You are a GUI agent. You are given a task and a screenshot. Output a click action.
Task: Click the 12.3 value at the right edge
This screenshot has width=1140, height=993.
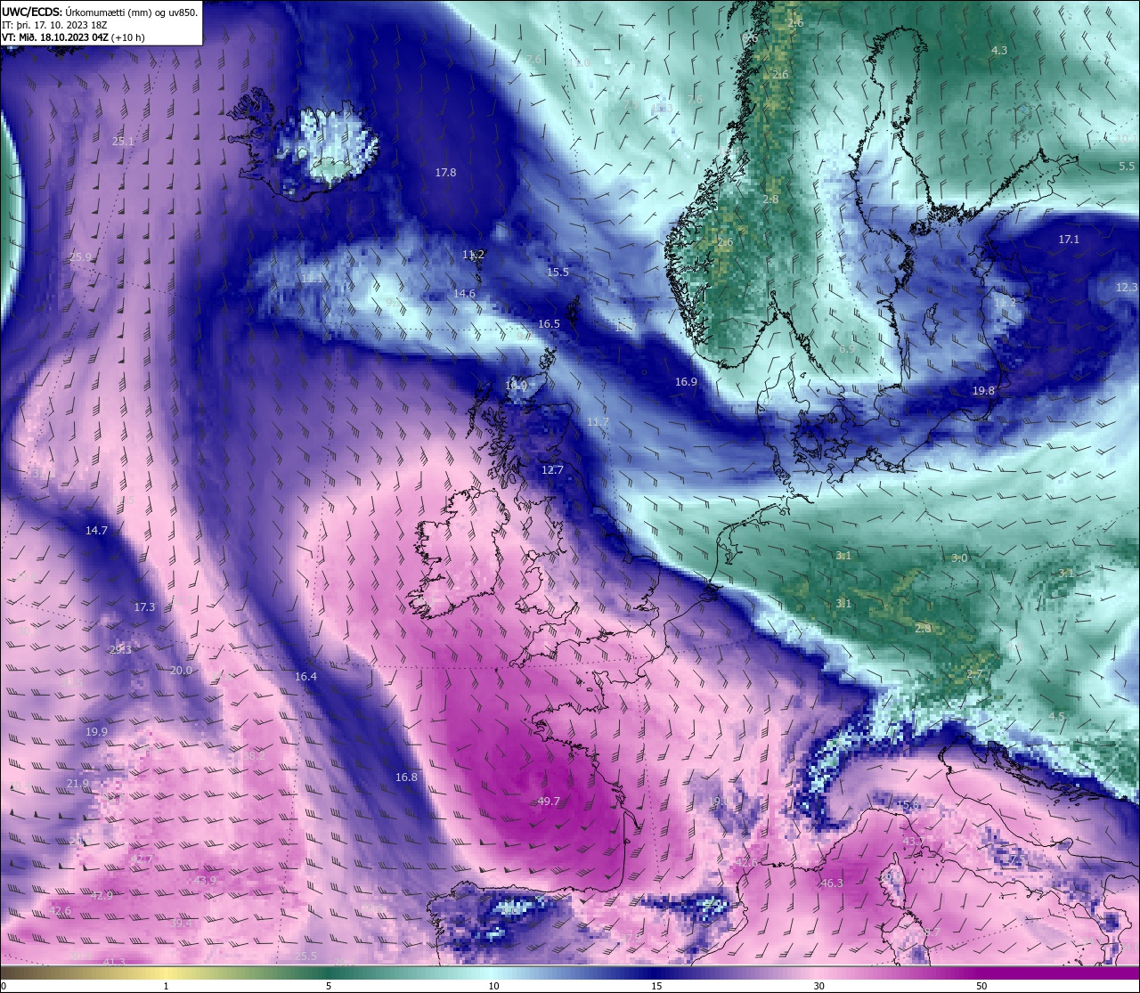tap(1127, 288)
